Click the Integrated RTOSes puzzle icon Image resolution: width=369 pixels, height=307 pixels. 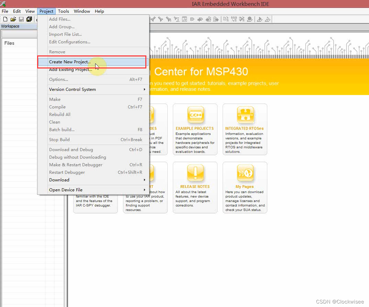pos(245,115)
